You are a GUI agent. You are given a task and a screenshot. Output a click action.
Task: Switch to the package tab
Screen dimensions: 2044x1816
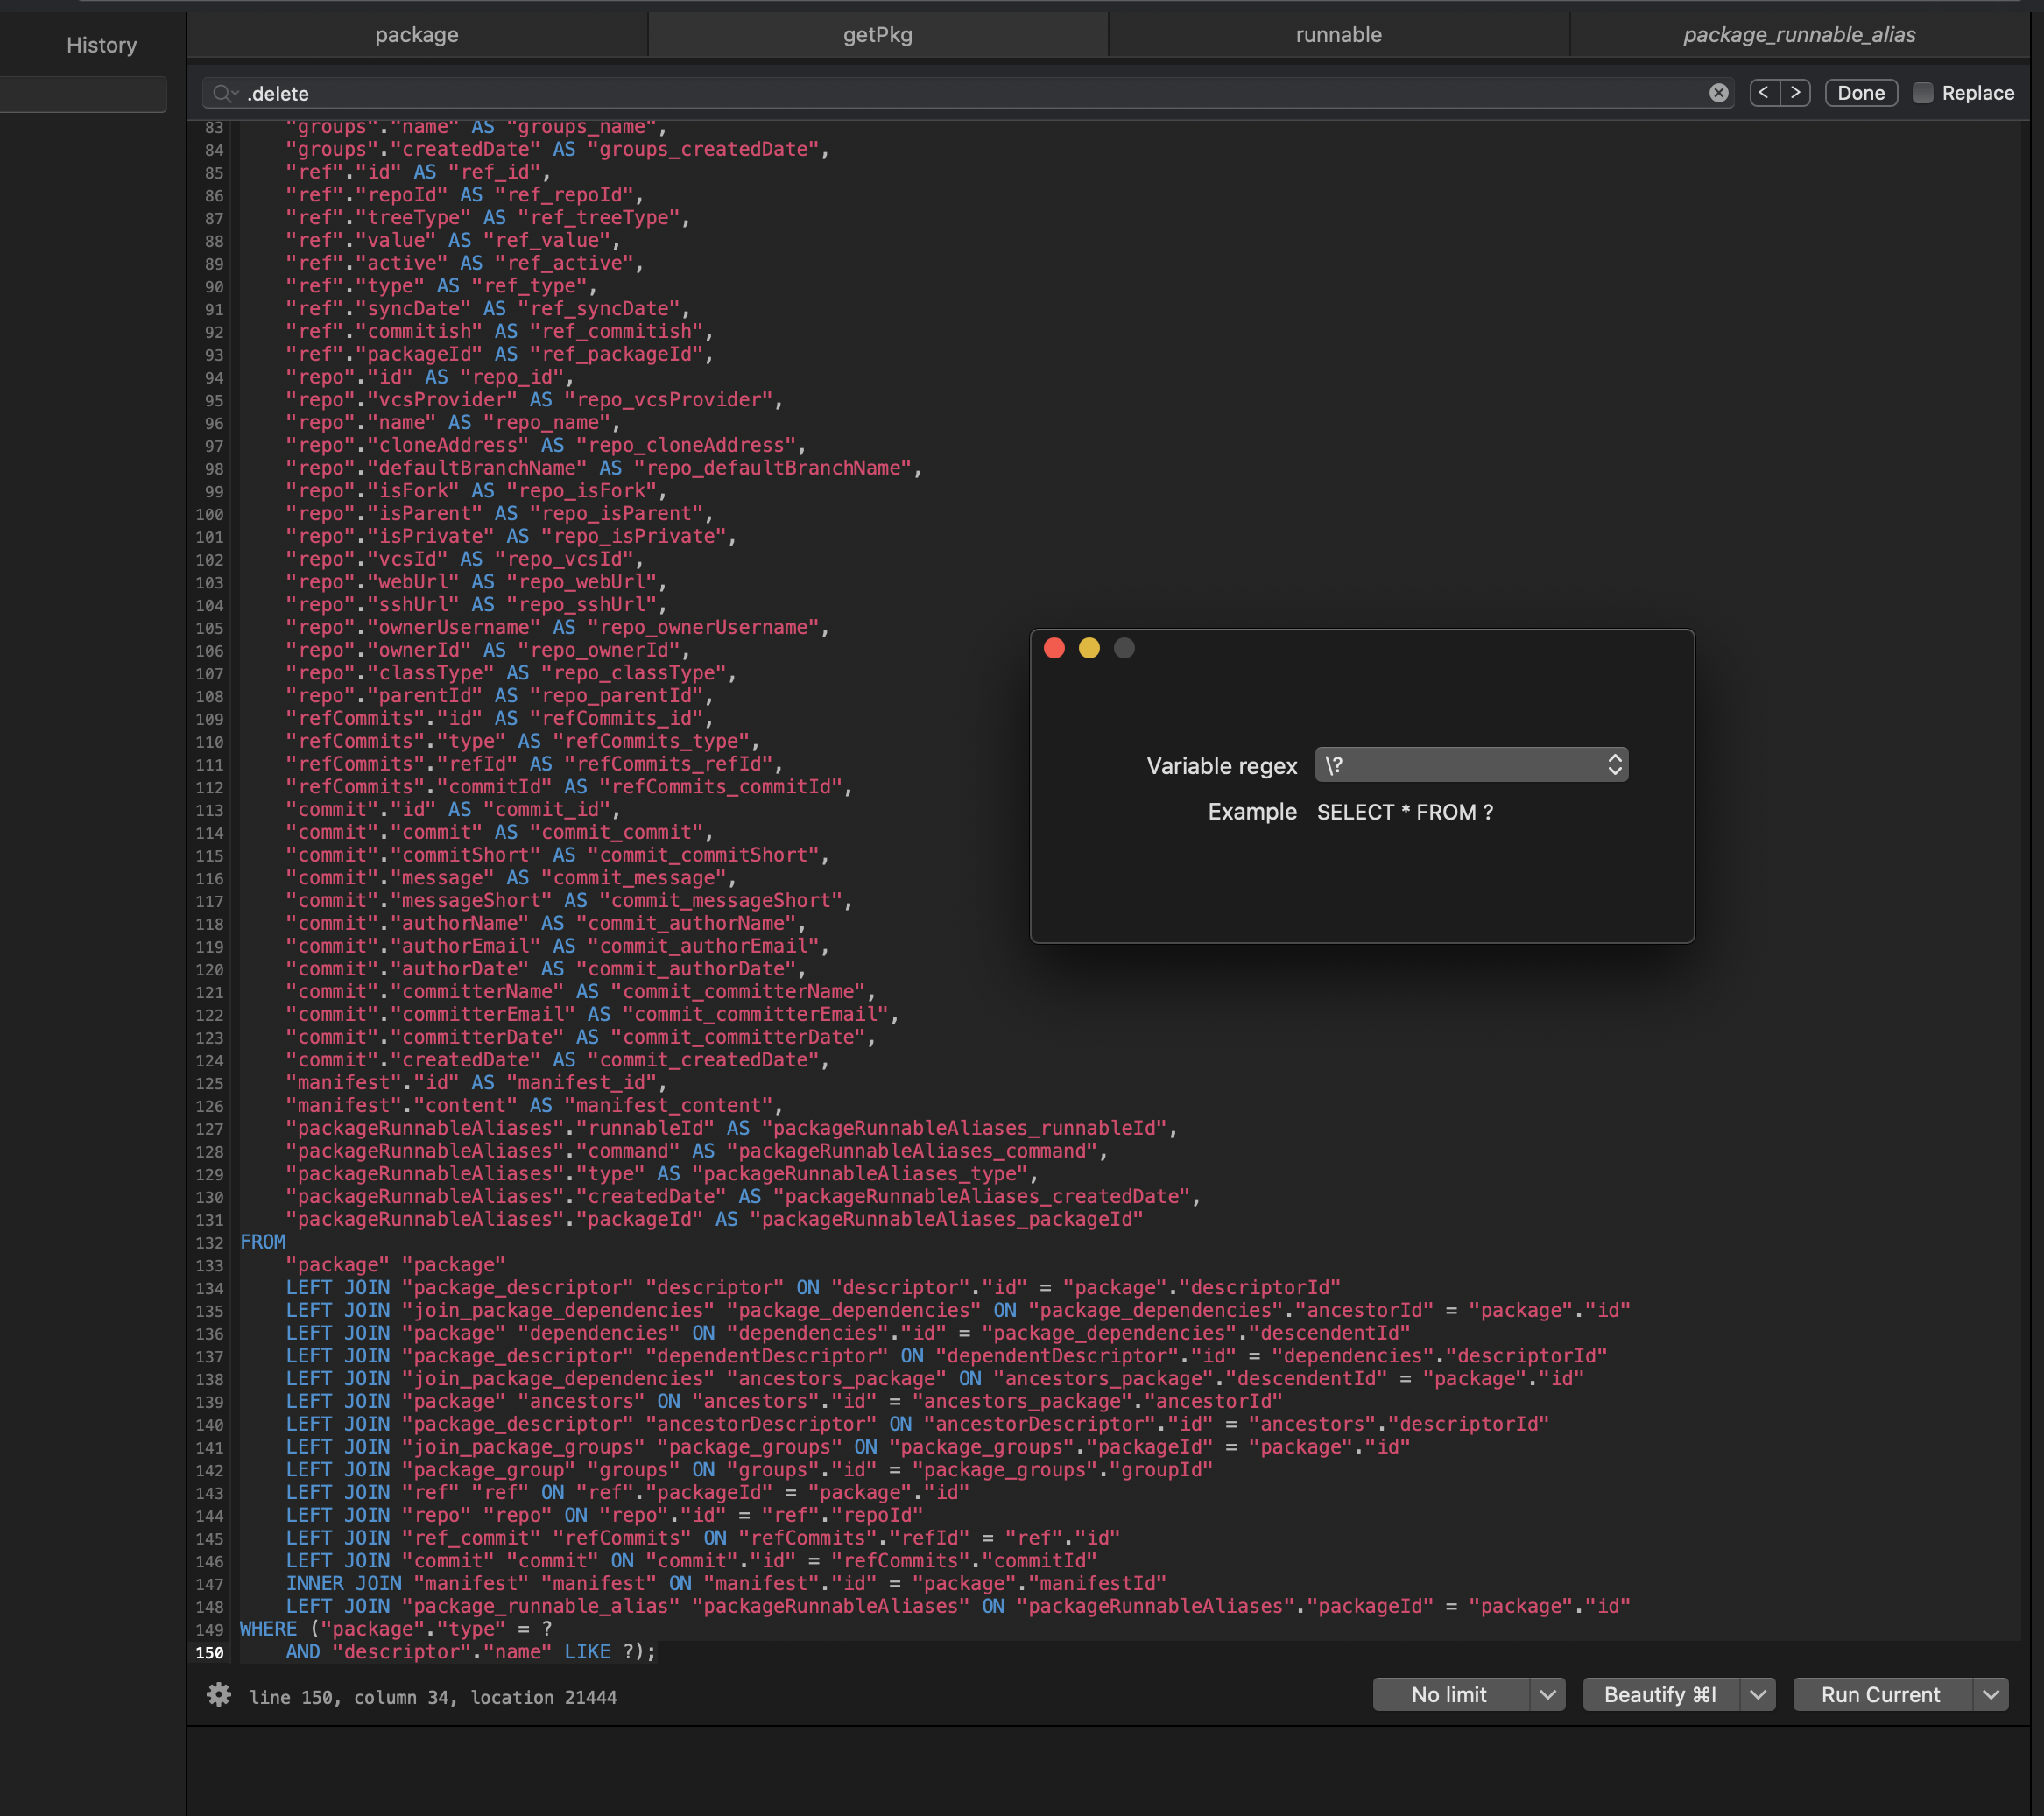tap(417, 34)
